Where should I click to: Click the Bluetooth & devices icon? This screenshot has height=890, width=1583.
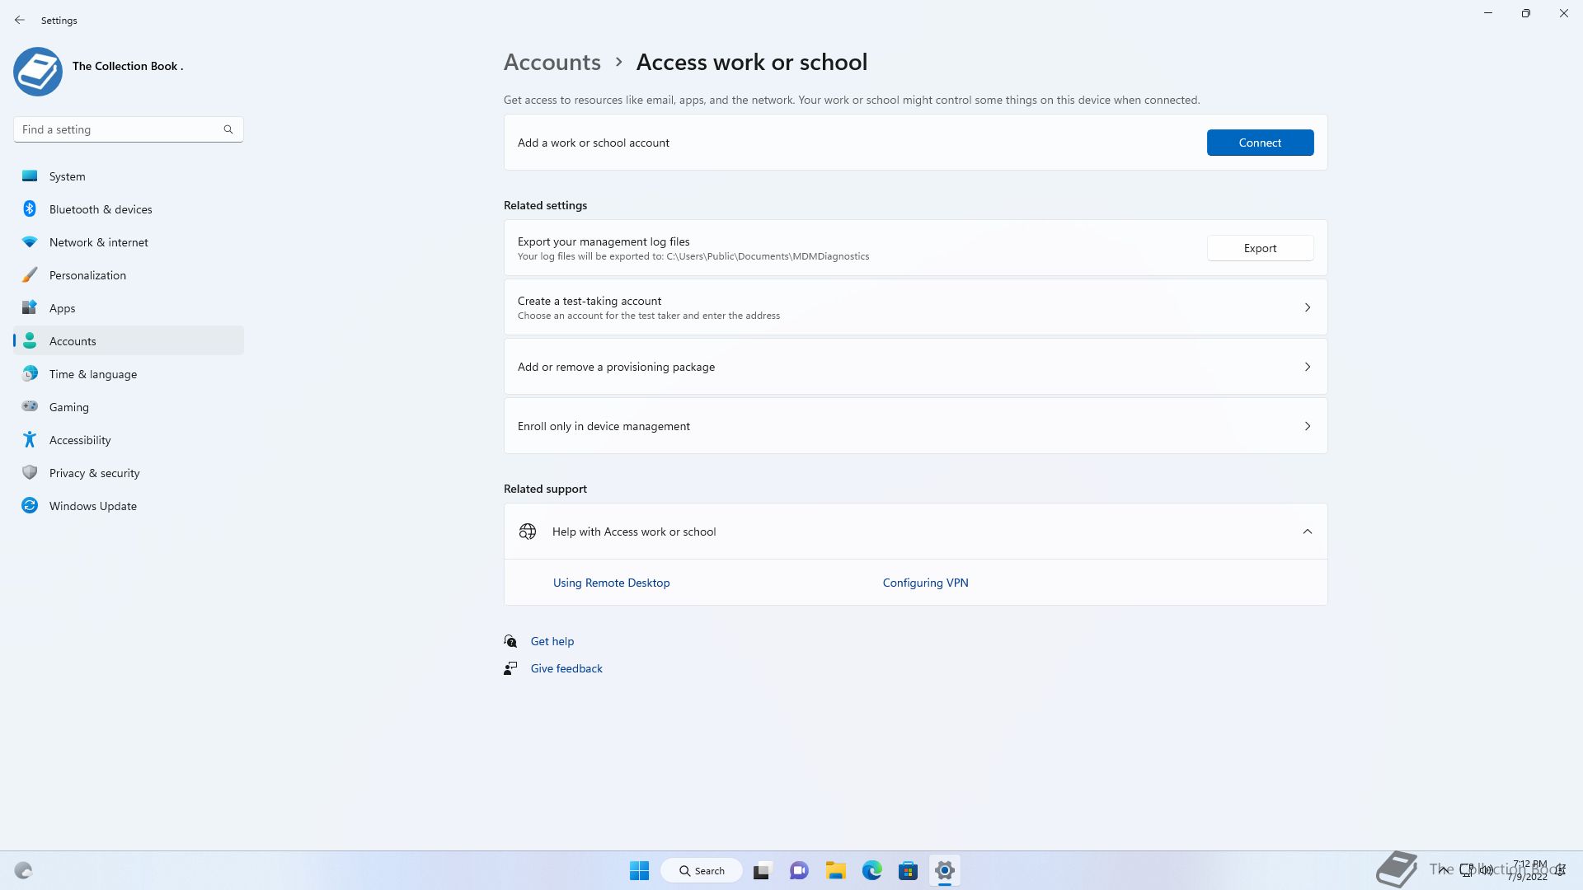coord(30,209)
